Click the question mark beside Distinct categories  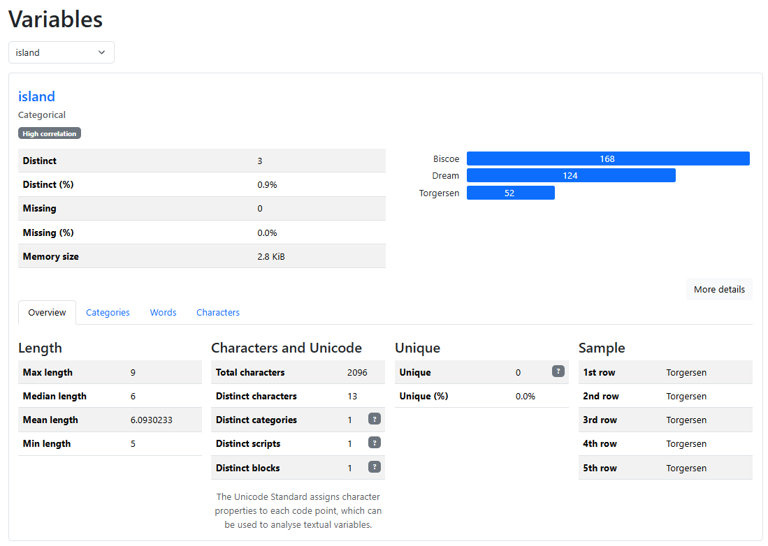[375, 419]
